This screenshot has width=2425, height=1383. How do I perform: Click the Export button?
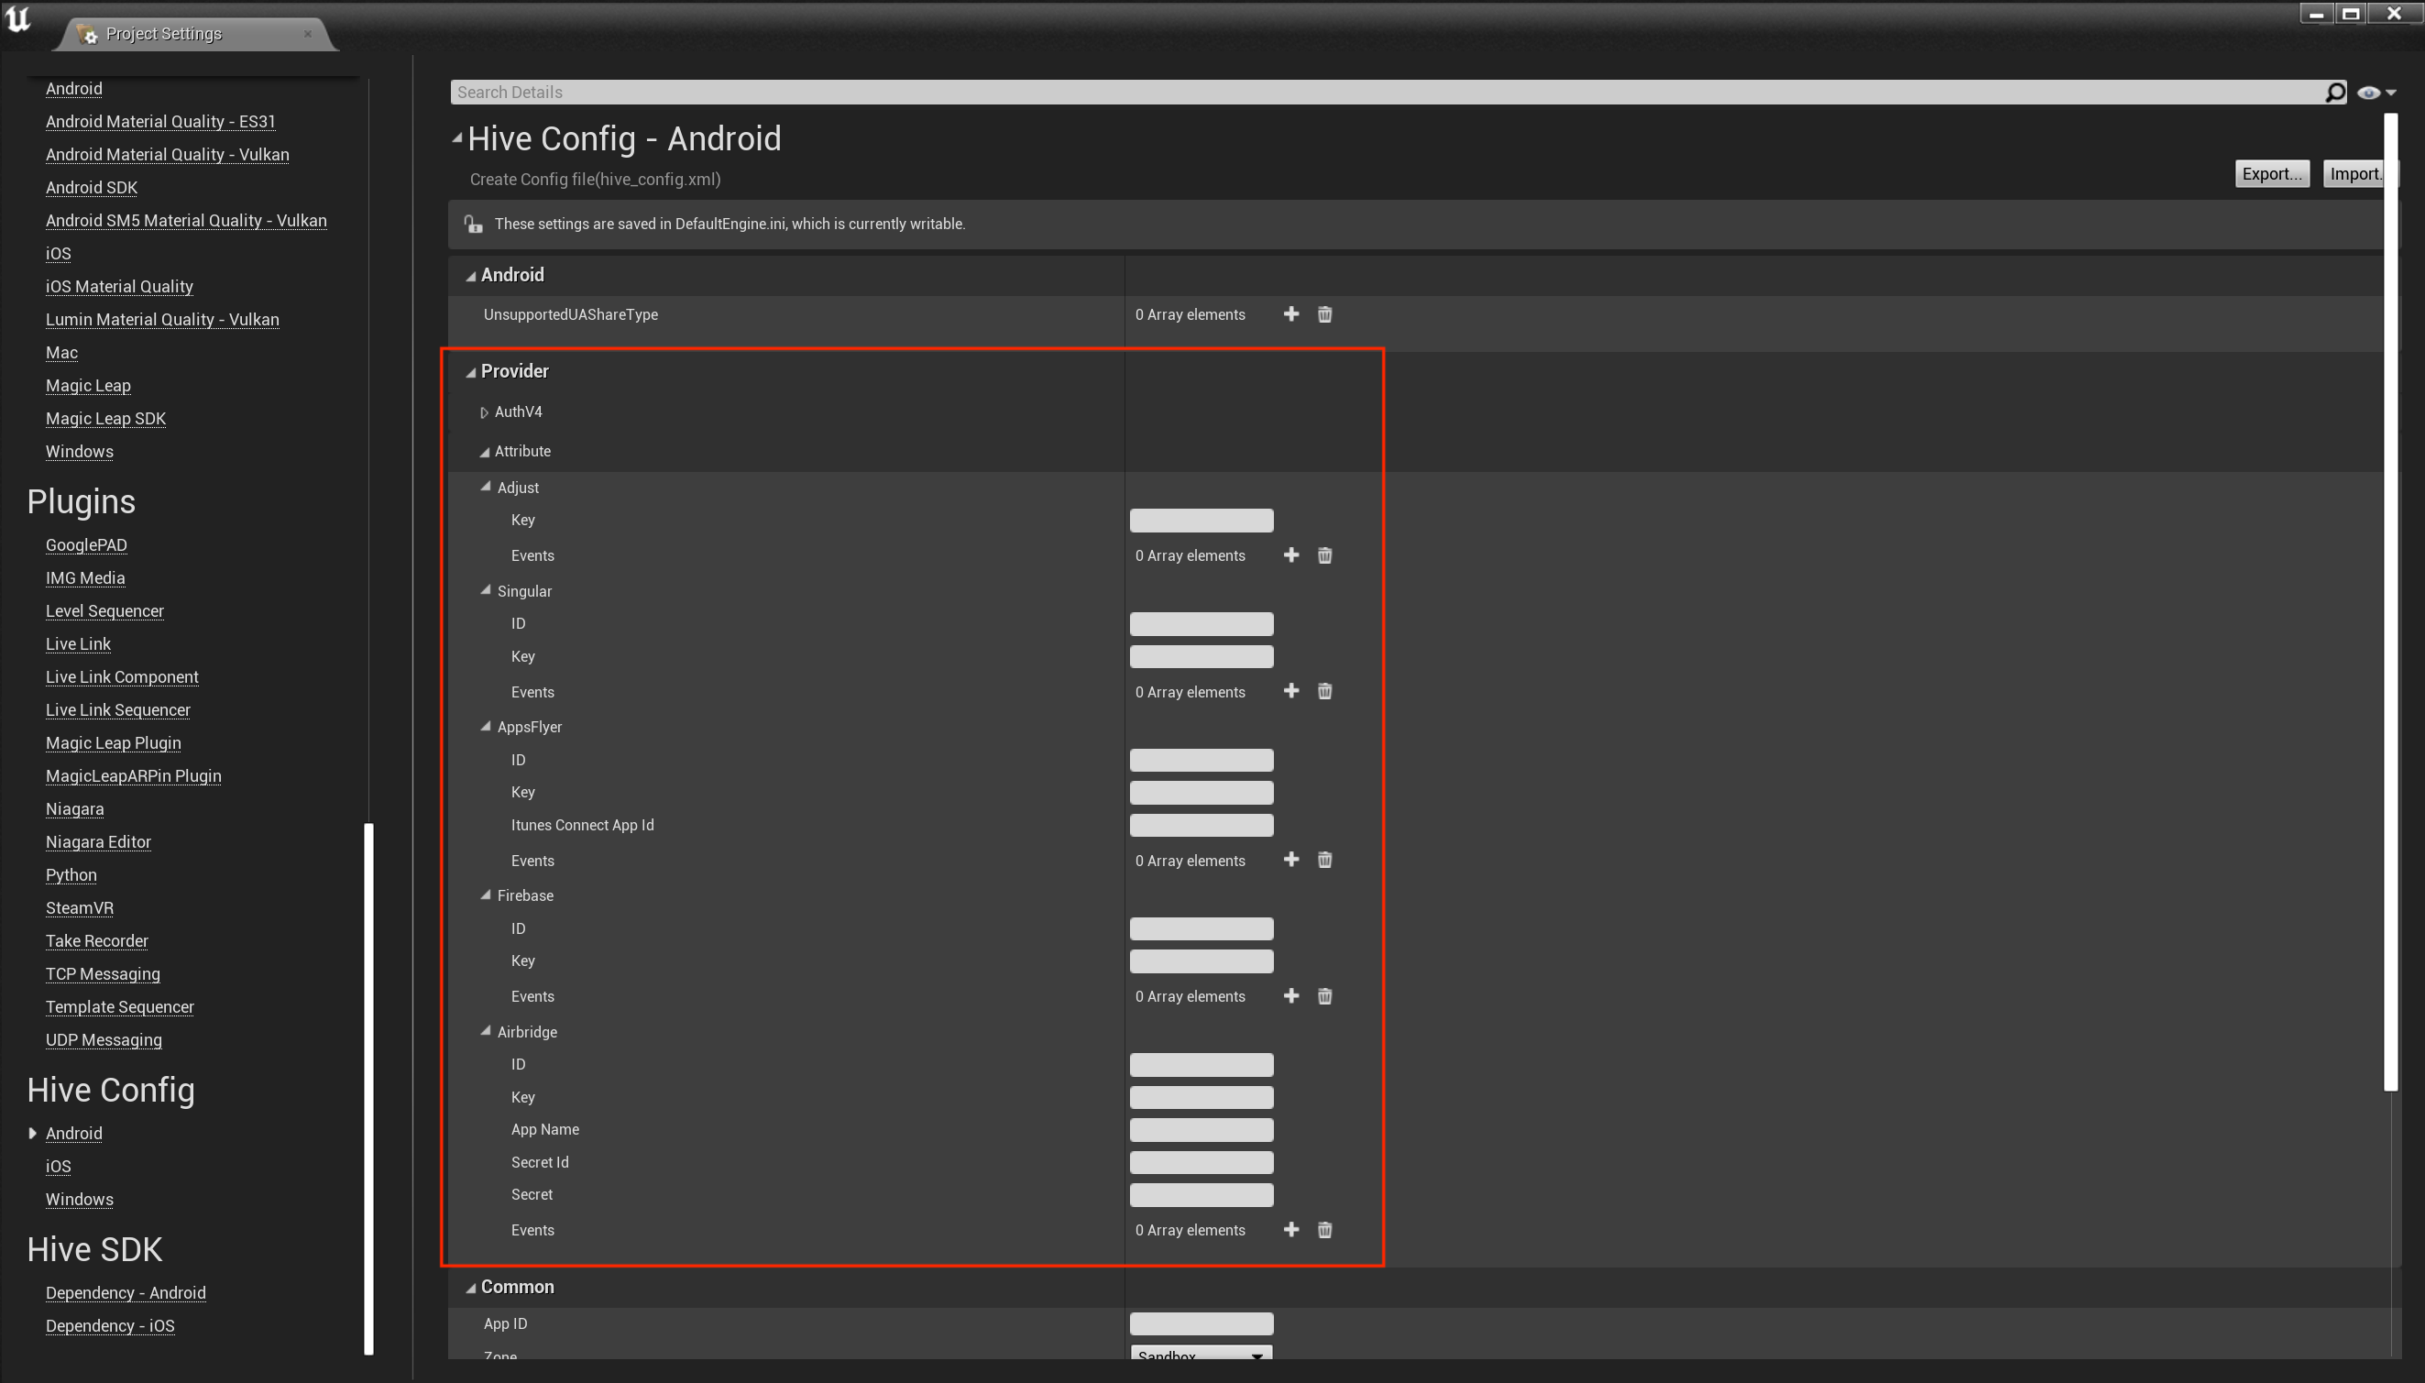click(2271, 174)
